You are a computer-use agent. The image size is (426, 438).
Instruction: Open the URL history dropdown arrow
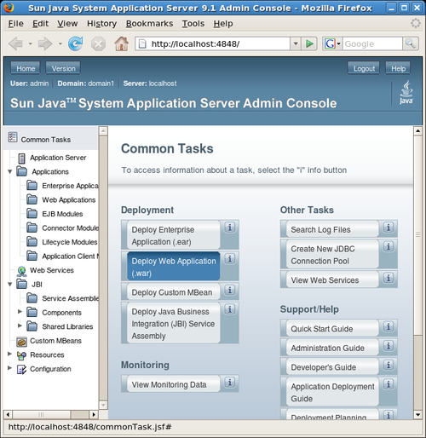[296, 43]
